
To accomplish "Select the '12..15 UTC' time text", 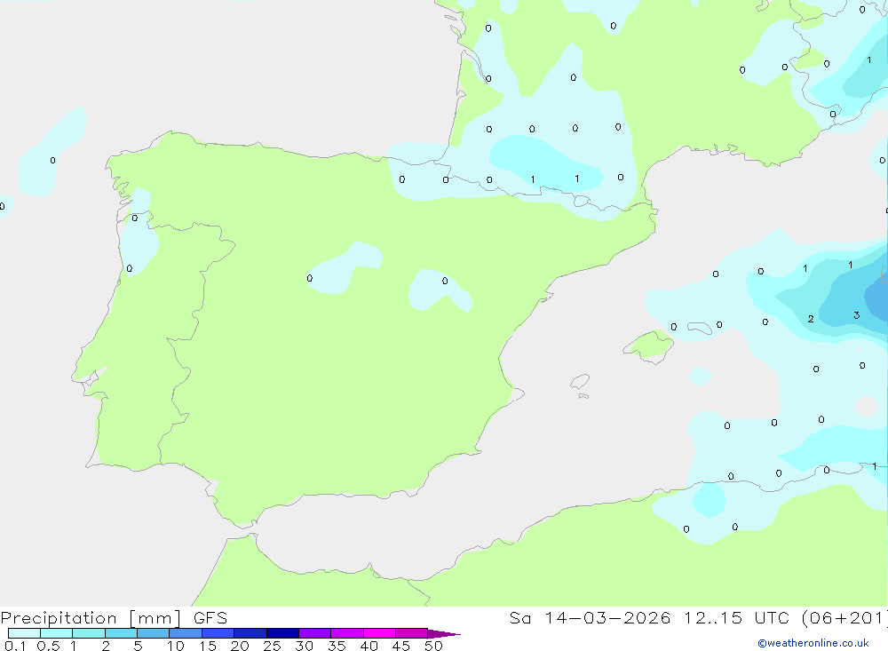I will (x=736, y=618).
